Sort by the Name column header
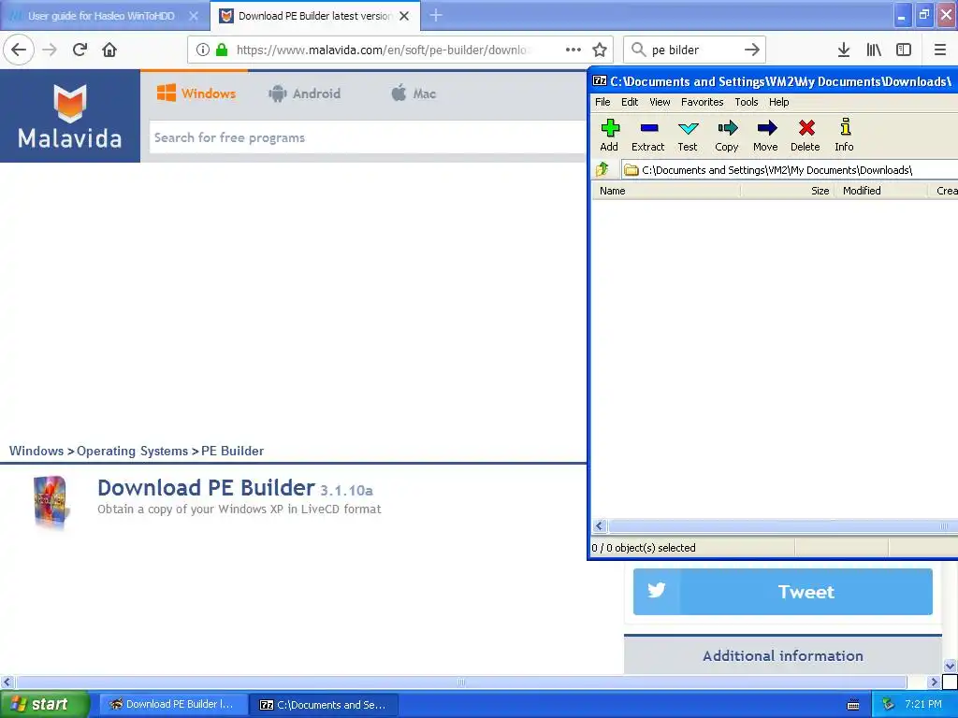Screen dimensions: 958x718 tap(666, 191)
